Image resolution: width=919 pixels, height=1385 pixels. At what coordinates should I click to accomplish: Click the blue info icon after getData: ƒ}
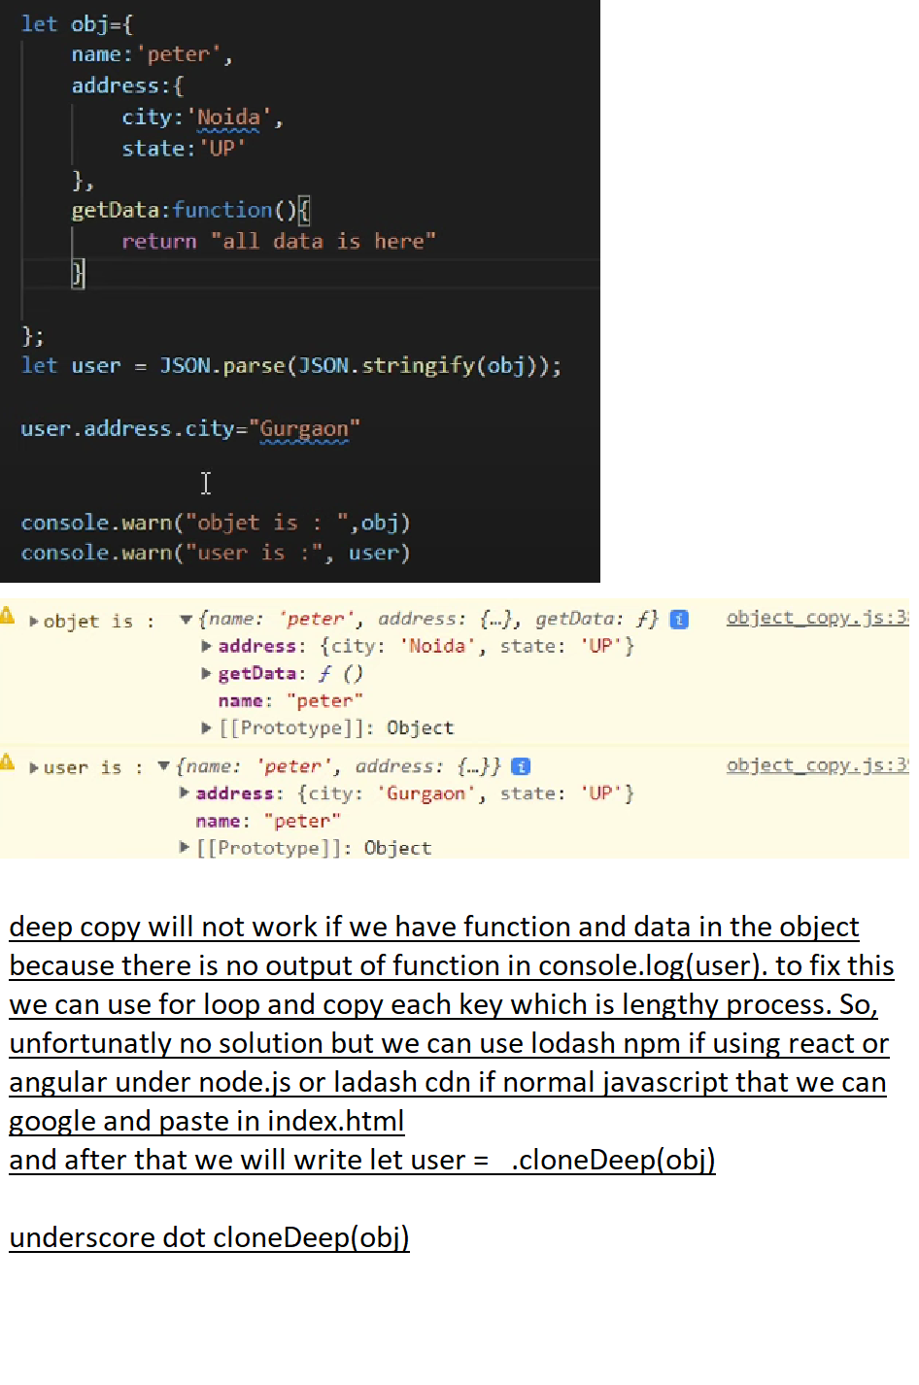(679, 620)
